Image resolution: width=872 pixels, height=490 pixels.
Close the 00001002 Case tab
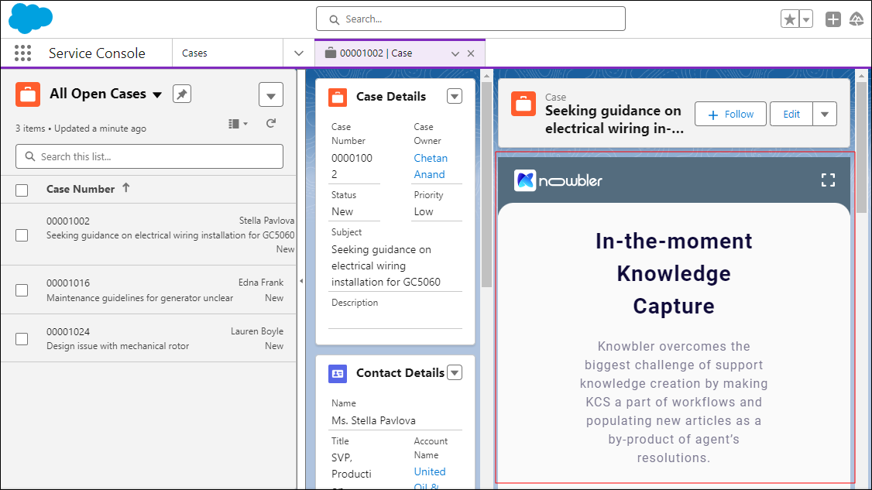point(471,53)
